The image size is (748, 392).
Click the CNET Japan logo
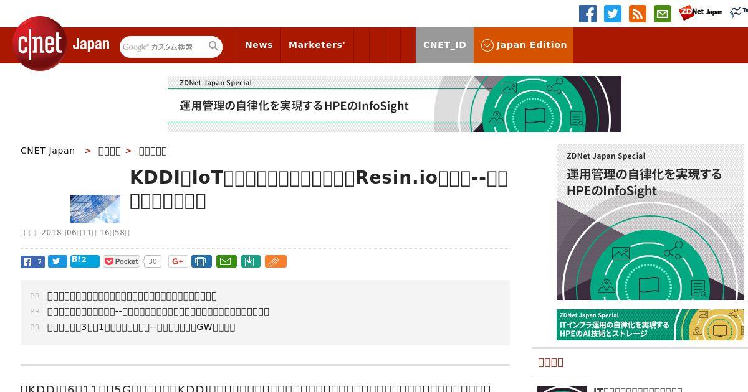click(60, 44)
